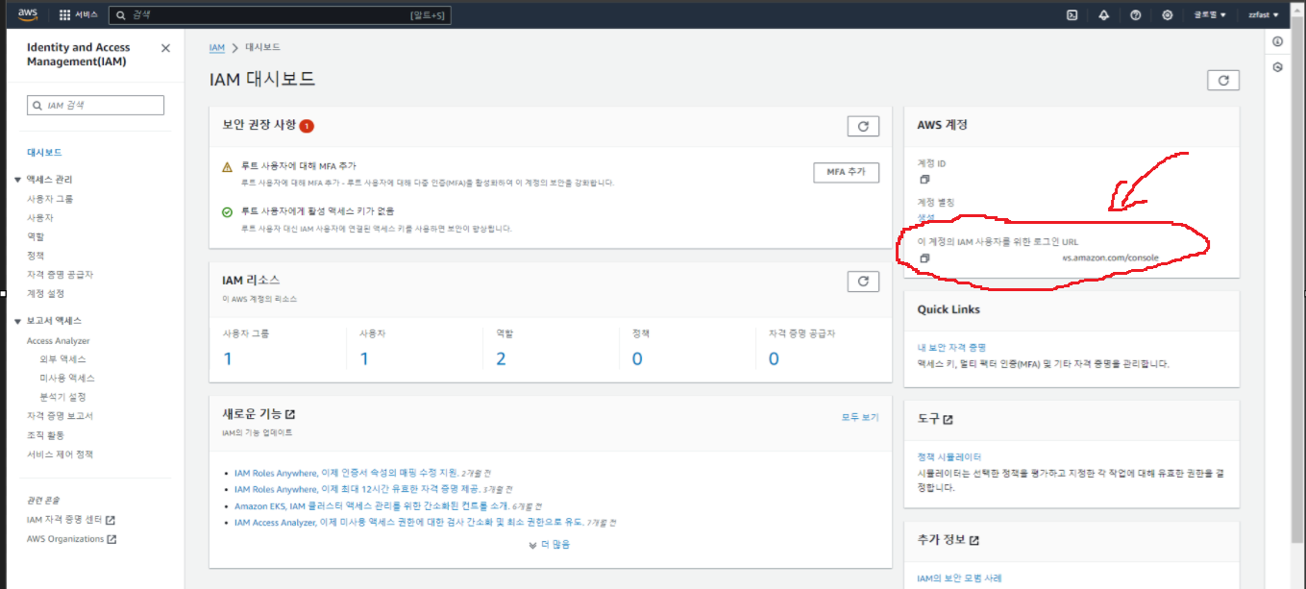The image size is (1306, 589).
Task: Click the MFA 추가 button
Action: tap(846, 173)
